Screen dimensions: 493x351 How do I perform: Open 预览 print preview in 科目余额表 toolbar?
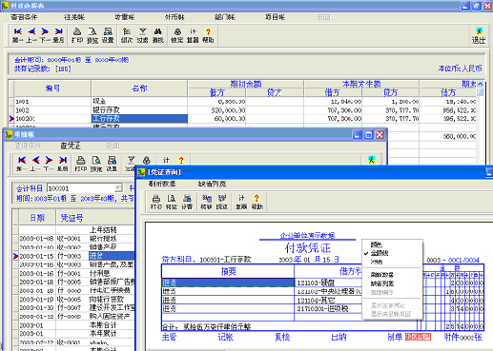[x=92, y=35]
